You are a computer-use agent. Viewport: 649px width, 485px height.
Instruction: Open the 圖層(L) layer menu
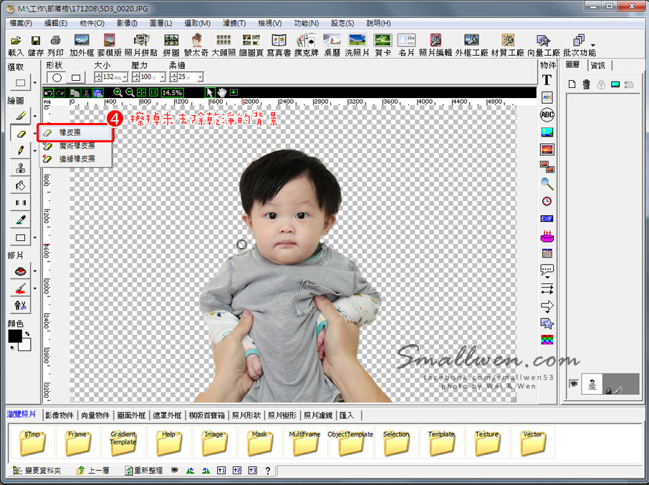coord(161,23)
